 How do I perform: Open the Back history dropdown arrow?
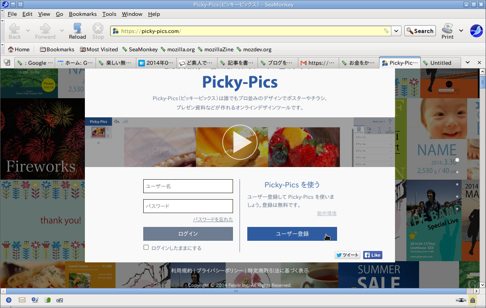[28, 31]
